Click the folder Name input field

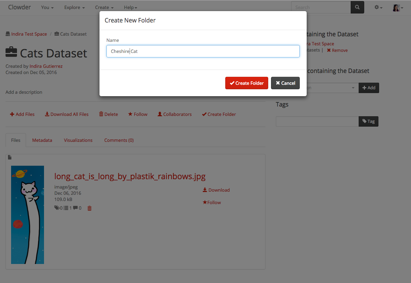203,51
